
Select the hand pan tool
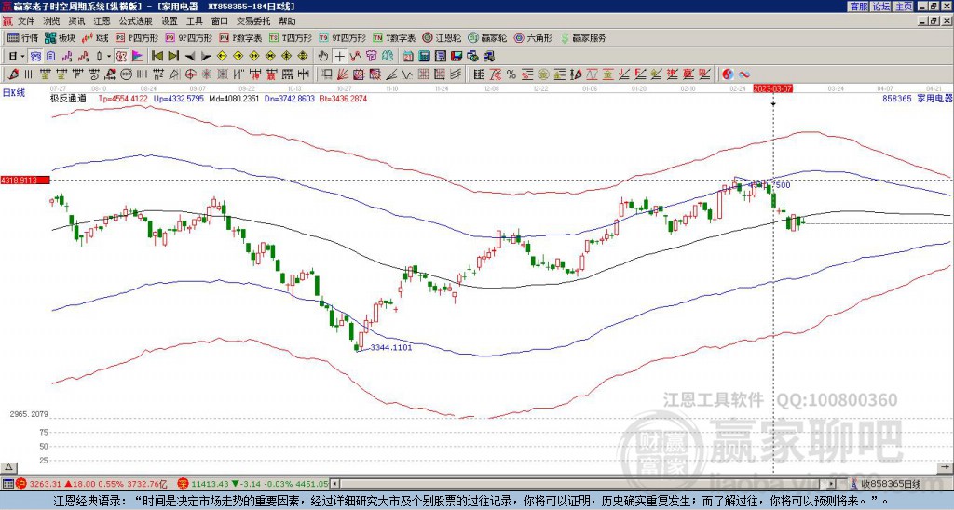pyautogui.click(x=323, y=57)
